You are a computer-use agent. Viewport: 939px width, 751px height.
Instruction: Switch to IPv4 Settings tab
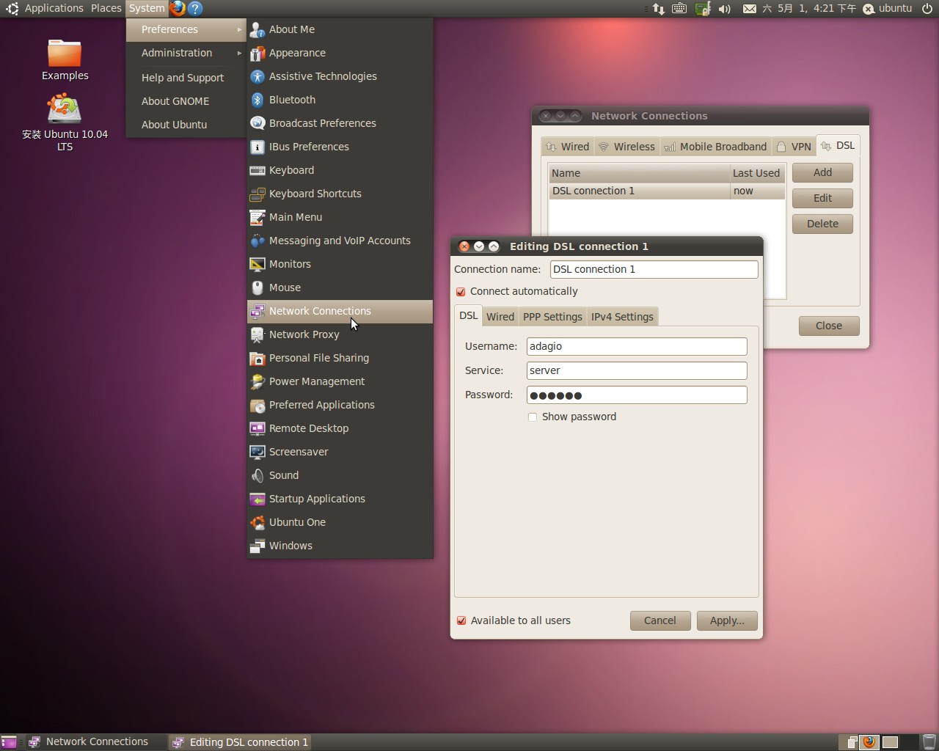pyautogui.click(x=622, y=317)
